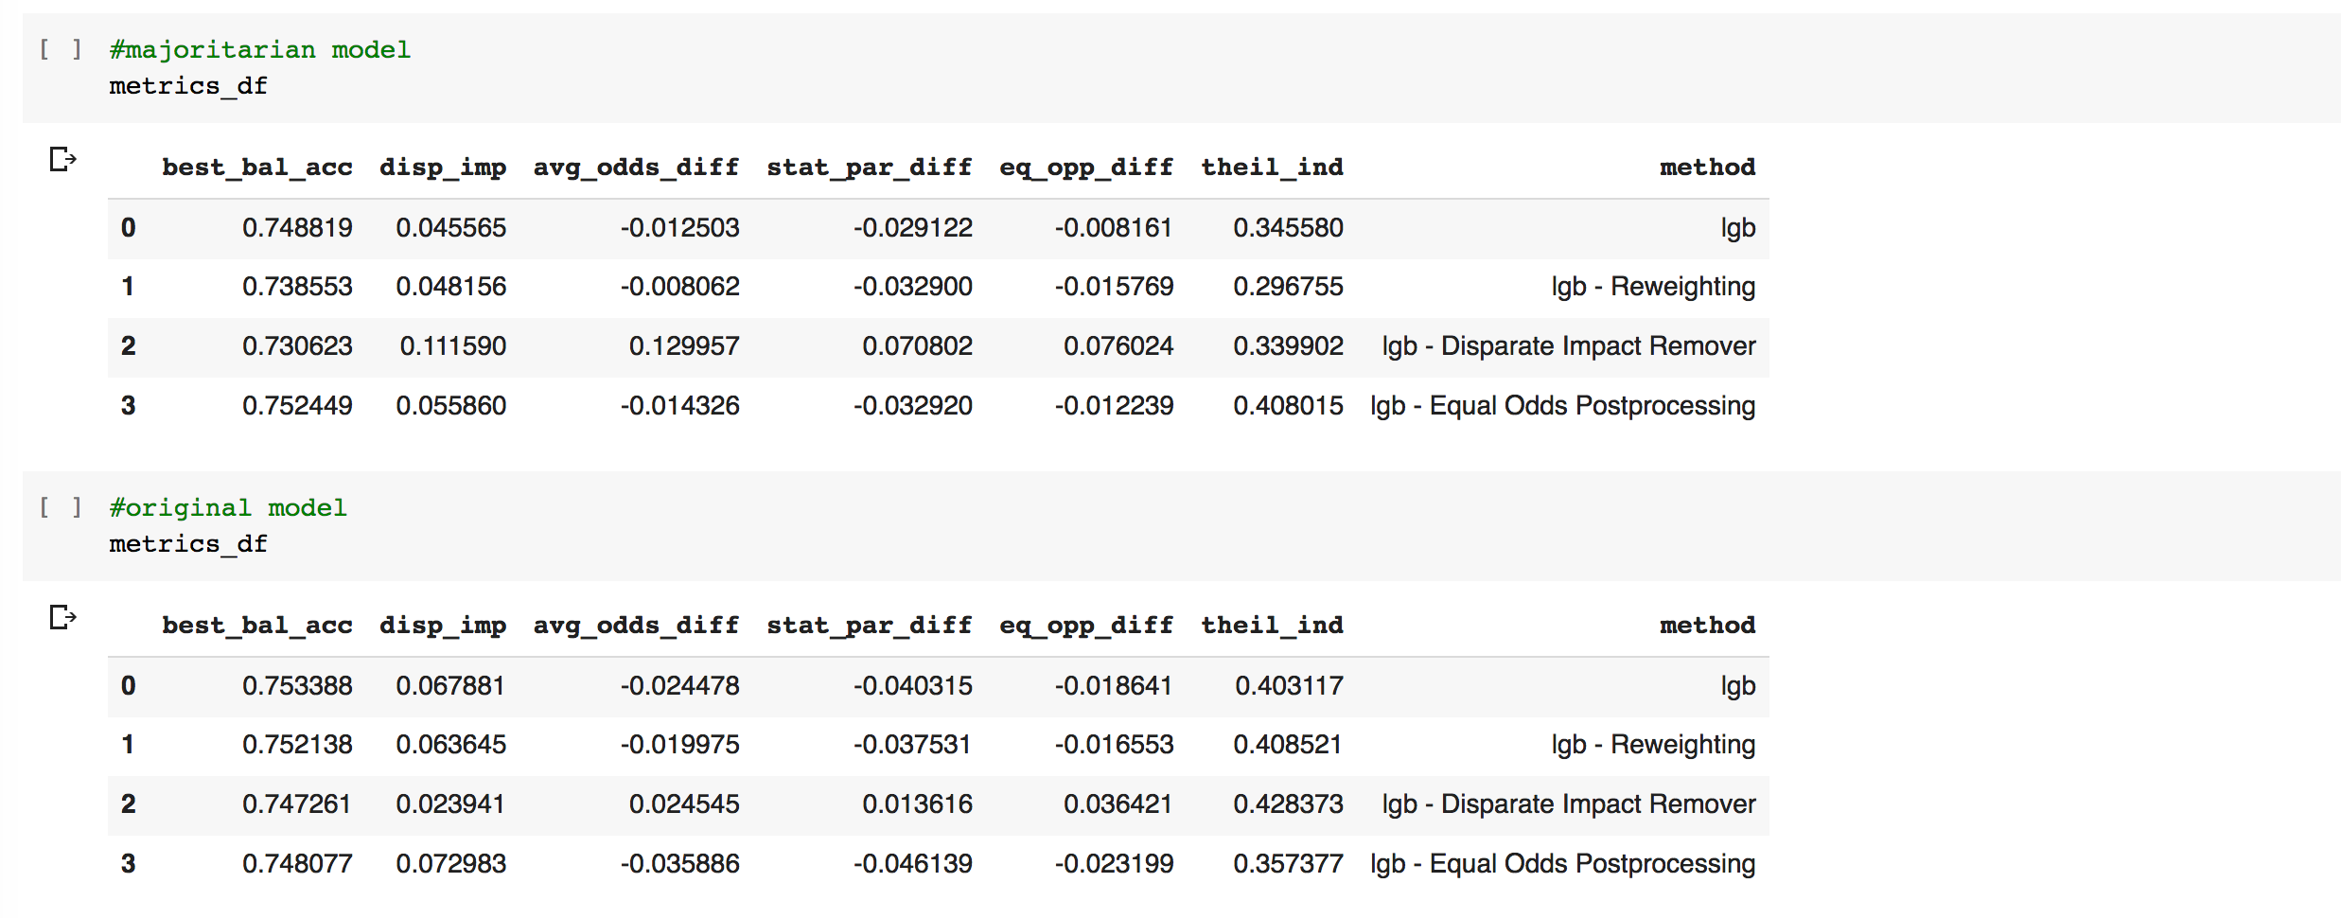2341x918 pixels.
Task: Click the value 0.753388 in second table
Action: tap(297, 686)
